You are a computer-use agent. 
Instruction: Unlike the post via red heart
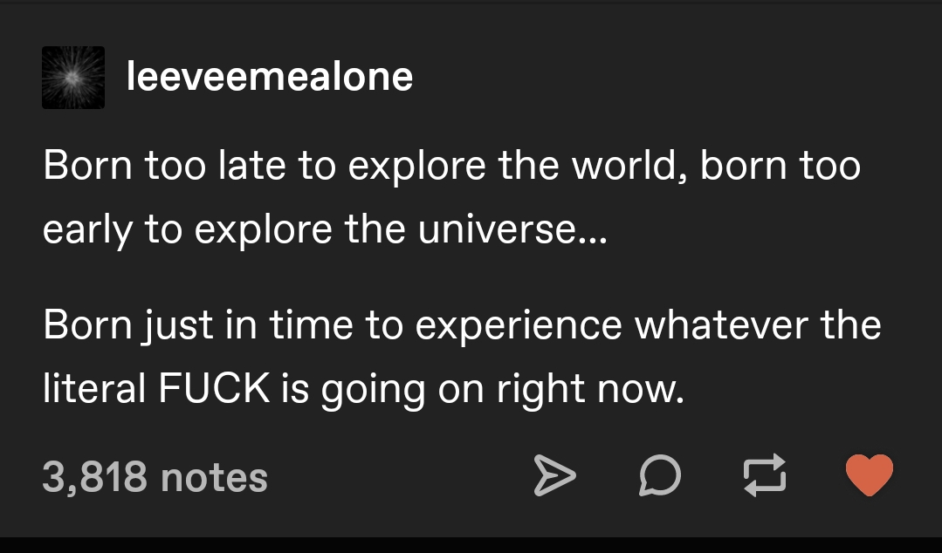869,476
